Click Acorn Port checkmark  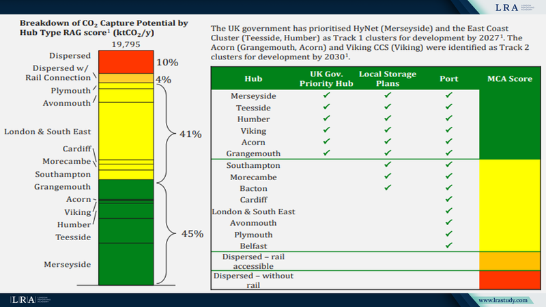(x=449, y=141)
